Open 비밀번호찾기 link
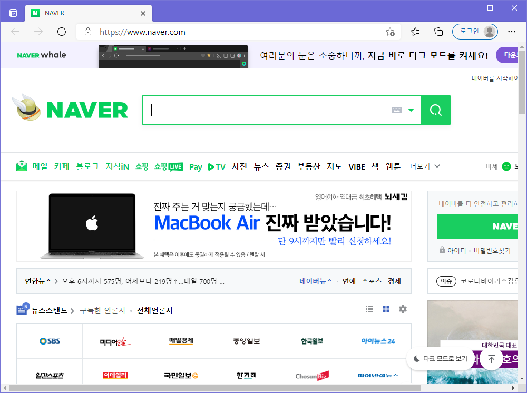 pos(492,251)
